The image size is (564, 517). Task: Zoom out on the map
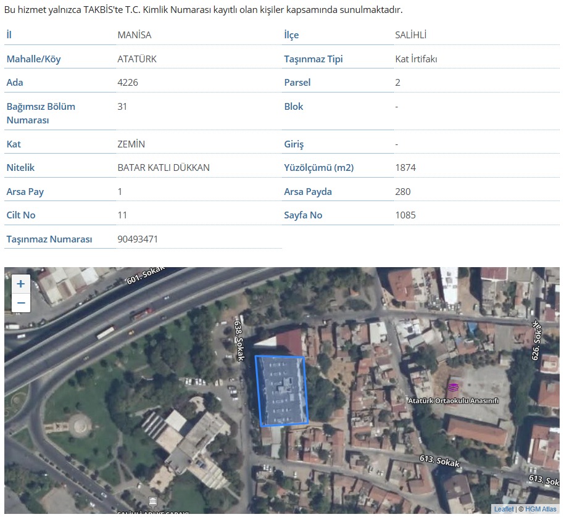(21, 303)
